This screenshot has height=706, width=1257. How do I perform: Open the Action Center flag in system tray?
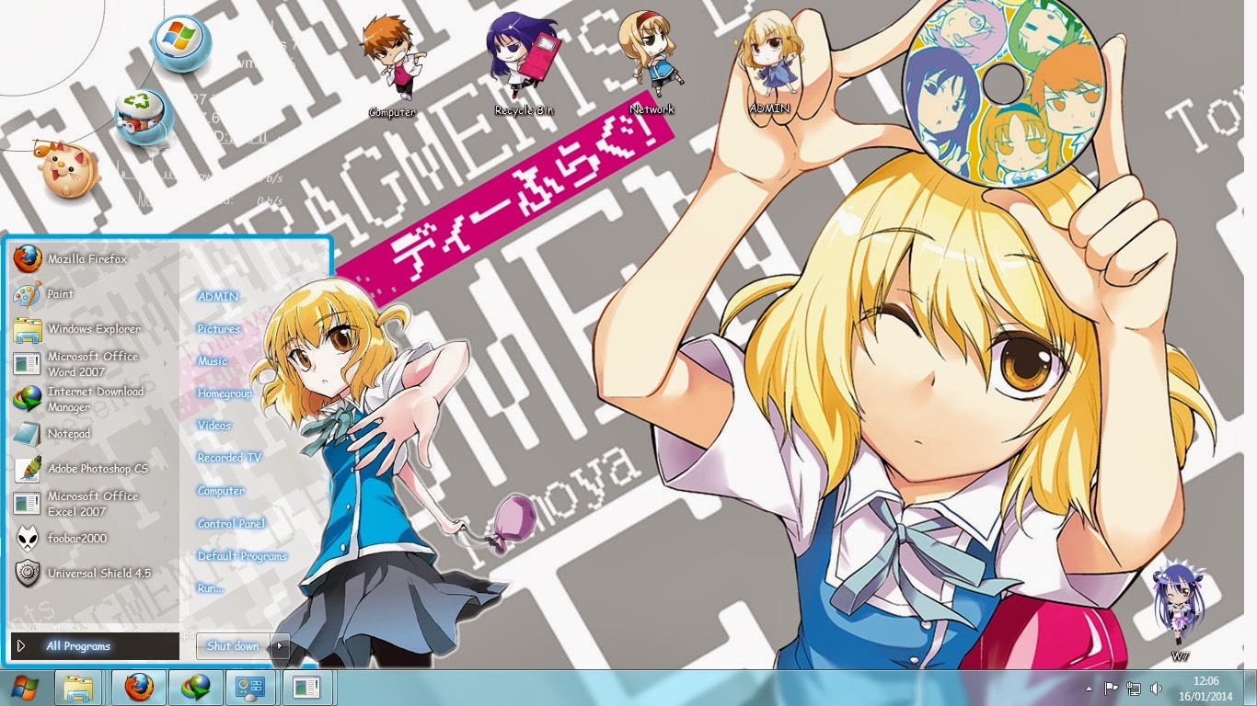1111,688
